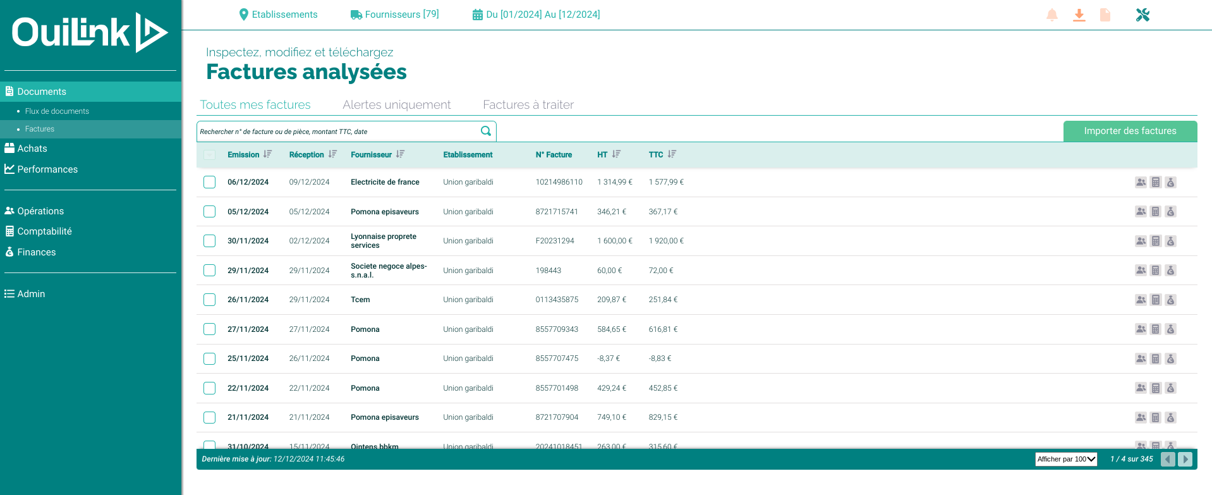The width and height of the screenshot is (1212, 495).
Task: Tick the checkbox for invoice 0113435875
Action: (x=210, y=300)
